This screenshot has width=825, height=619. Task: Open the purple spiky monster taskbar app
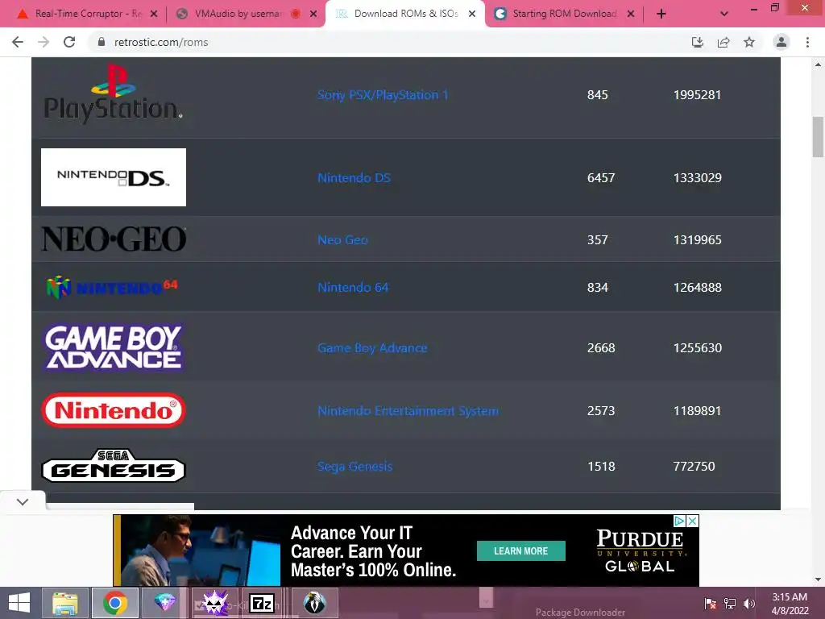pyautogui.click(x=214, y=603)
